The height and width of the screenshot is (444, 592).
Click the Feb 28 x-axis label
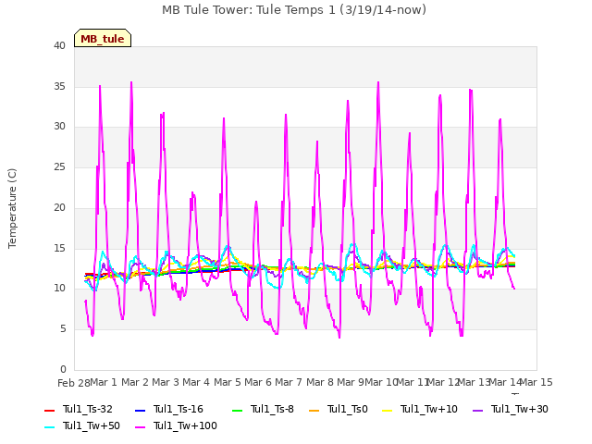(74, 383)
